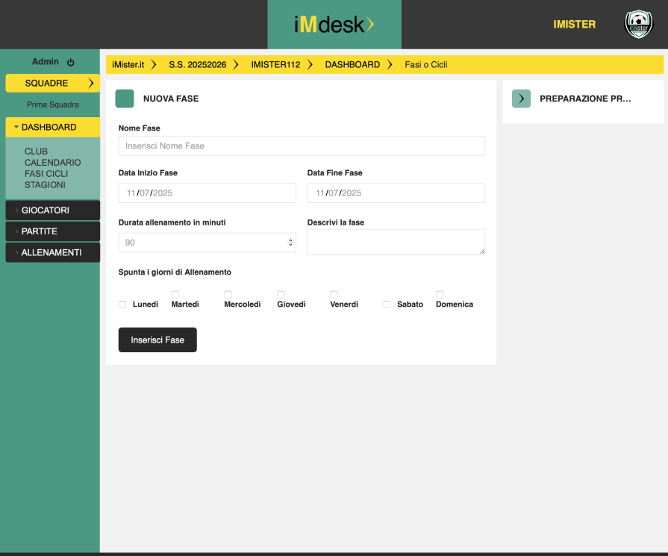Open the FASI CICLI submenu item

46,173
